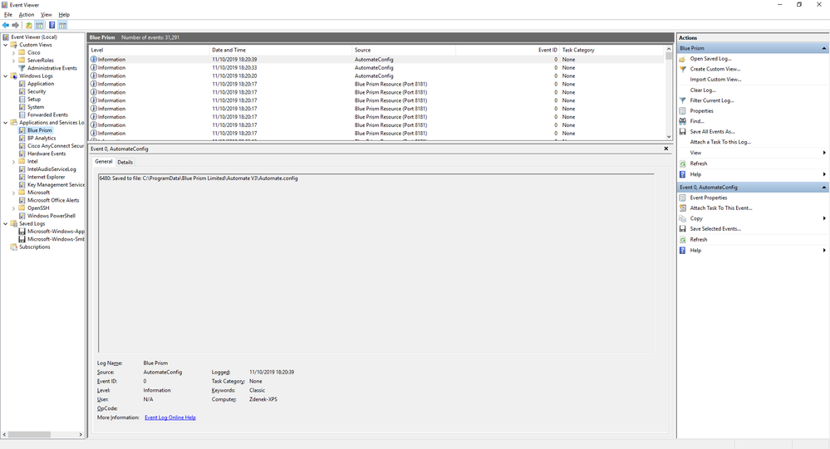Image resolution: width=830 pixels, height=449 pixels.
Task: Expand the Cisco folder node
Action: [x=14, y=53]
